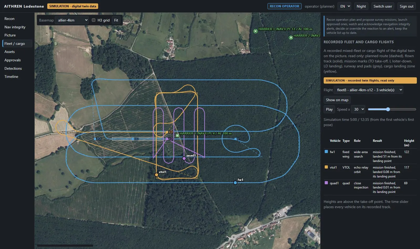Image resolution: width=420 pixels, height=249 pixels.
Task: Play the recorded flight
Action: 329,109
